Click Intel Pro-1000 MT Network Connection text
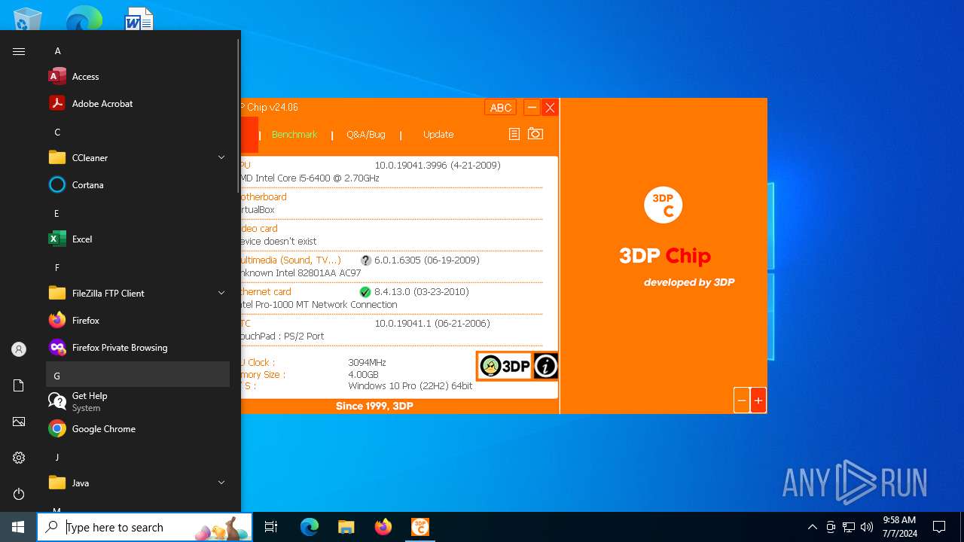Image resolution: width=964 pixels, height=542 pixels. pyautogui.click(x=319, y=305)
